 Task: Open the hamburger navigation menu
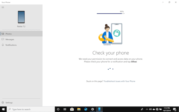[3, 7]
